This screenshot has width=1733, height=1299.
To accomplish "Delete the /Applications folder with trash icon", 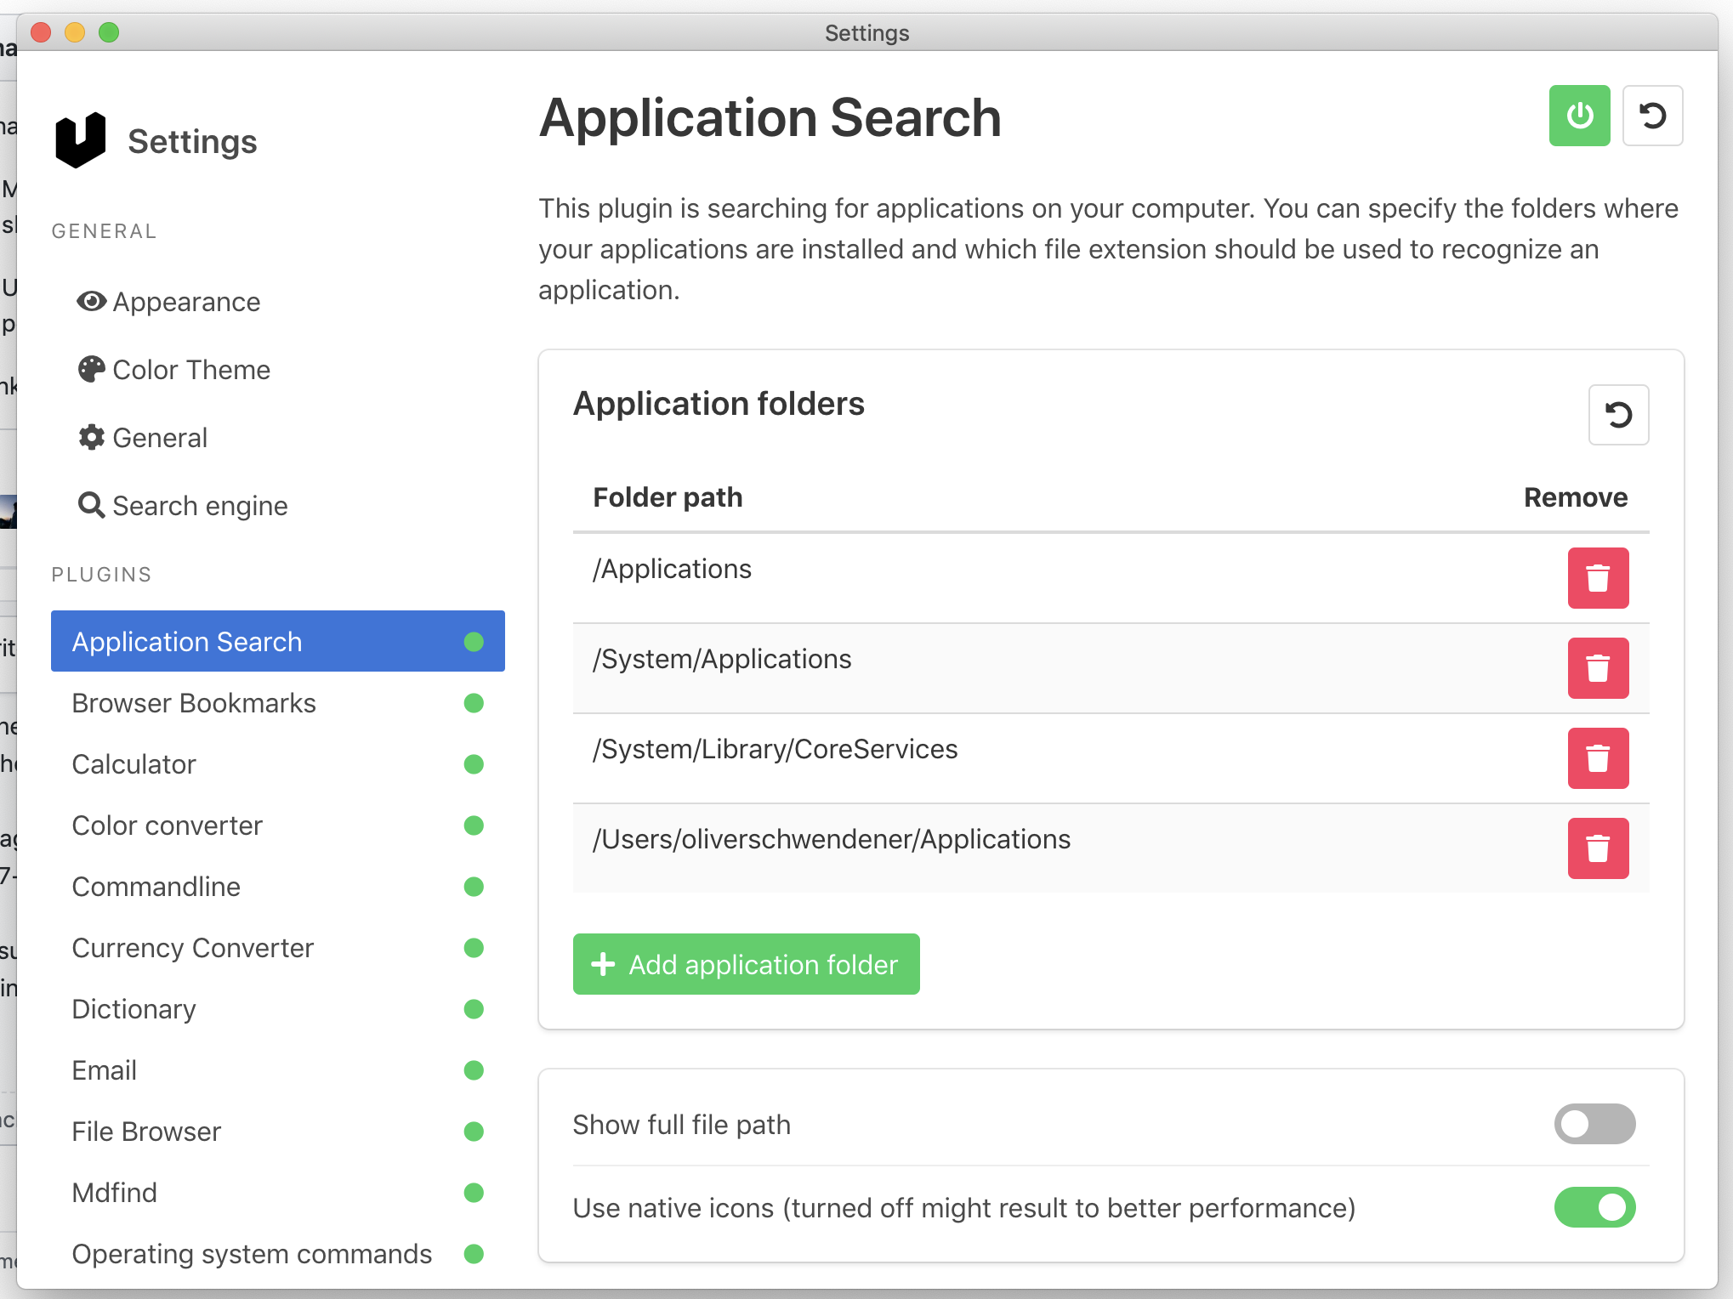I will point(1598,578).
